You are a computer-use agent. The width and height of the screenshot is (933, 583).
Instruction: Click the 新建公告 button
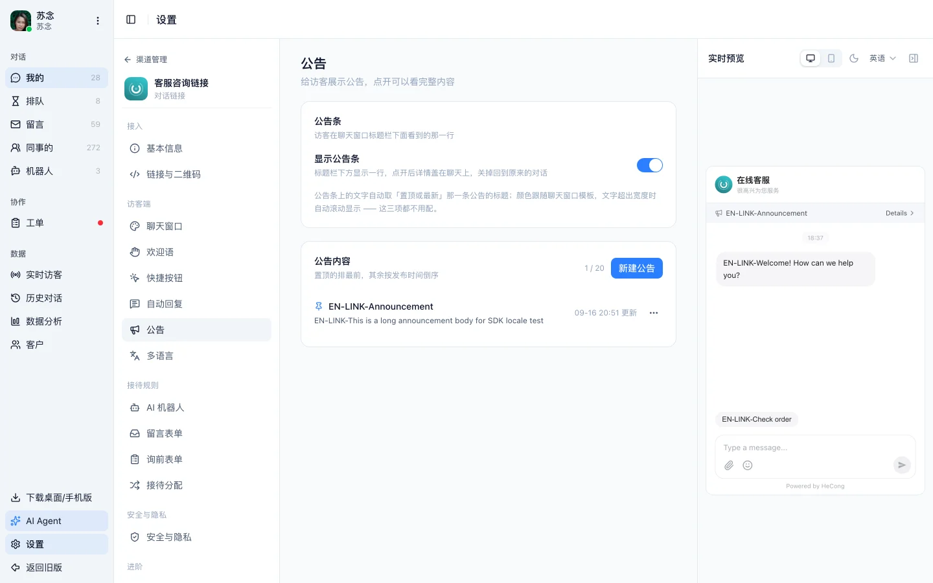[x=637, y=268]
